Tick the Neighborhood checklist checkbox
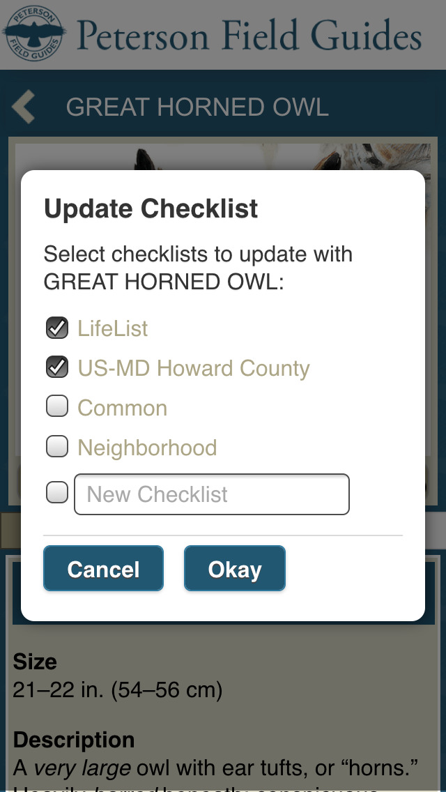The width and height of the screenshot is (446, 792). 57,447
